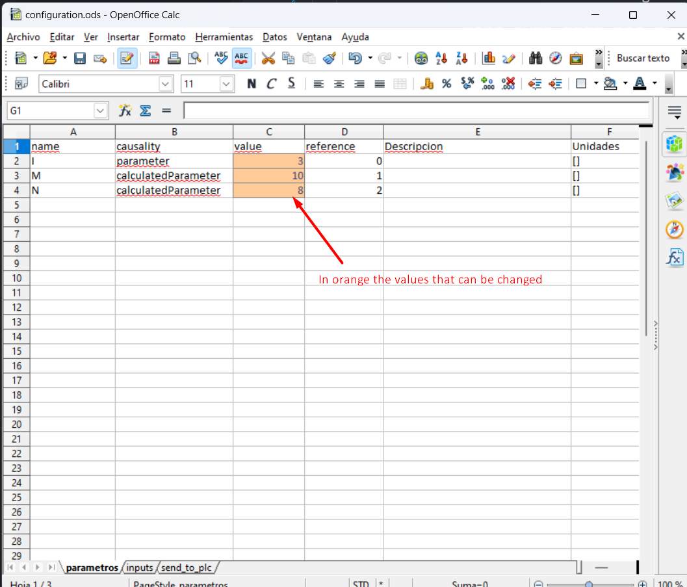Screen dimensions: 687x587
Task: Open the background color dropdown arrow
Action: point(625,83)
